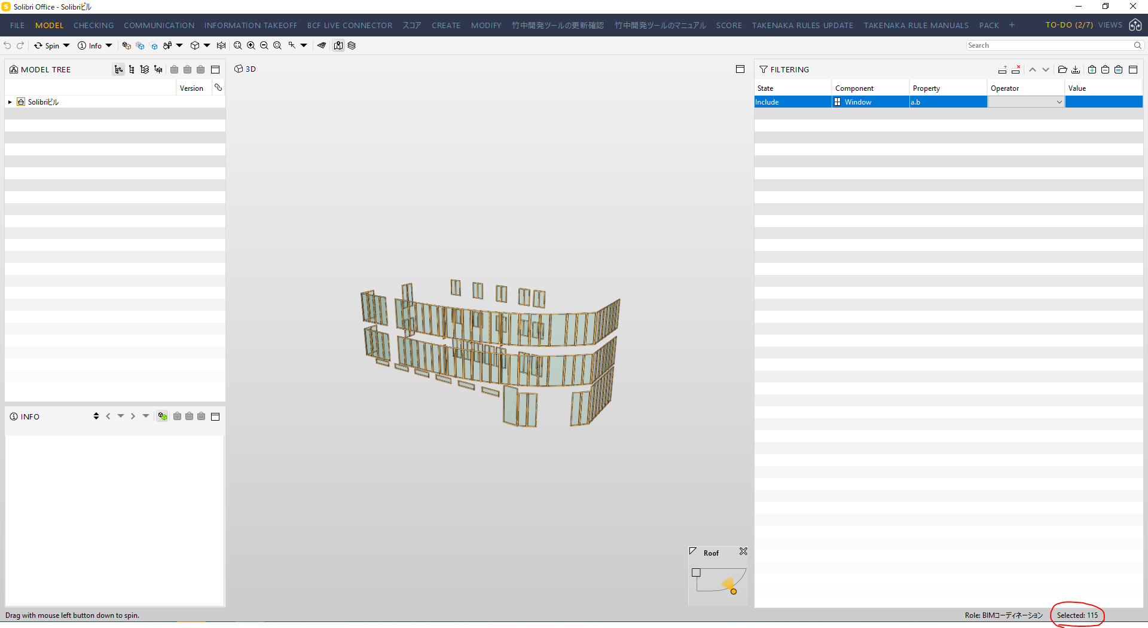The width and height of the screenshot is (1148, 628).
Task: Switch model tree to fourth hierarchy view
Action: click(x=158, y=70)
